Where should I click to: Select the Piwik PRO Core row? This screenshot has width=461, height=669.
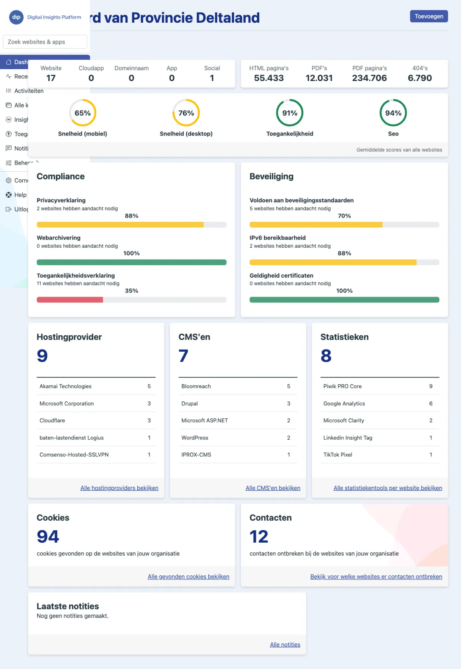[380, 386]
